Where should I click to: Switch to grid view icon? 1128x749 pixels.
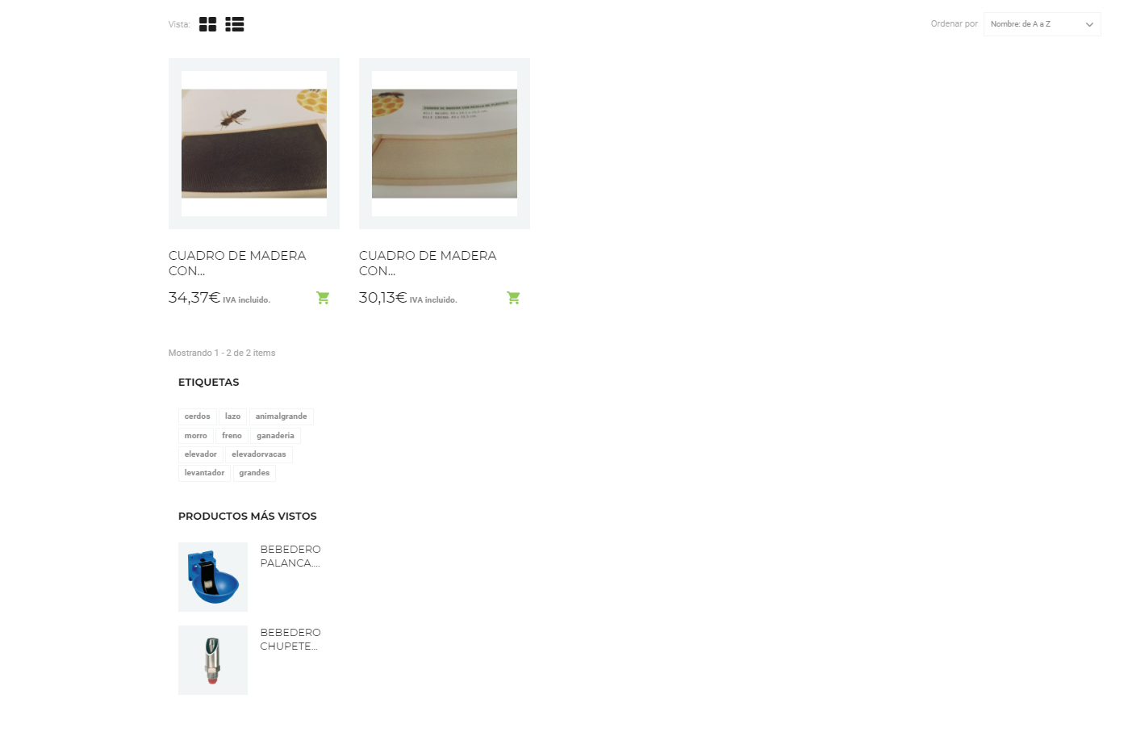tap(208, 24)
